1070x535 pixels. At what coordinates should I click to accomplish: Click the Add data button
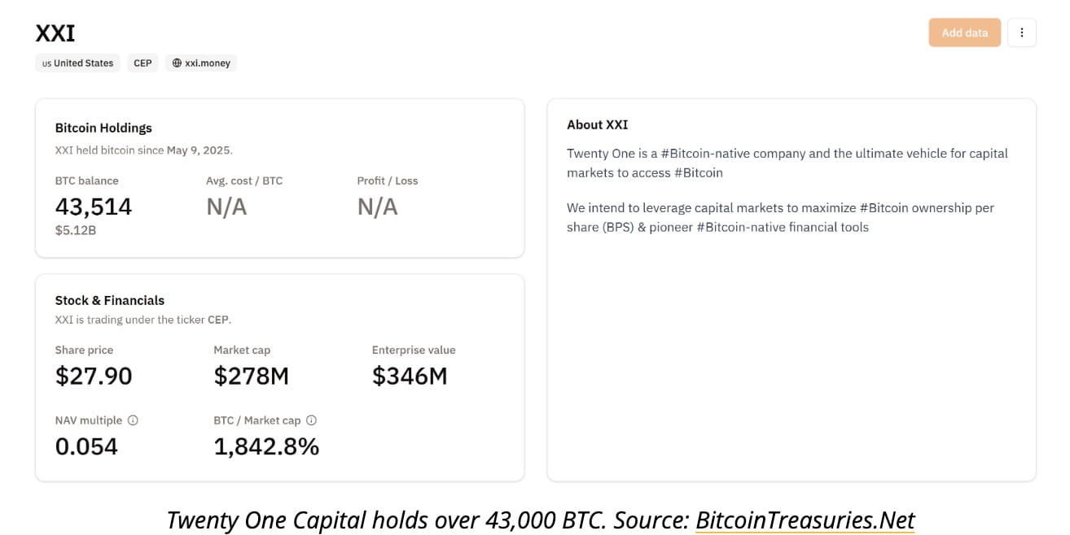pos(964,33)
